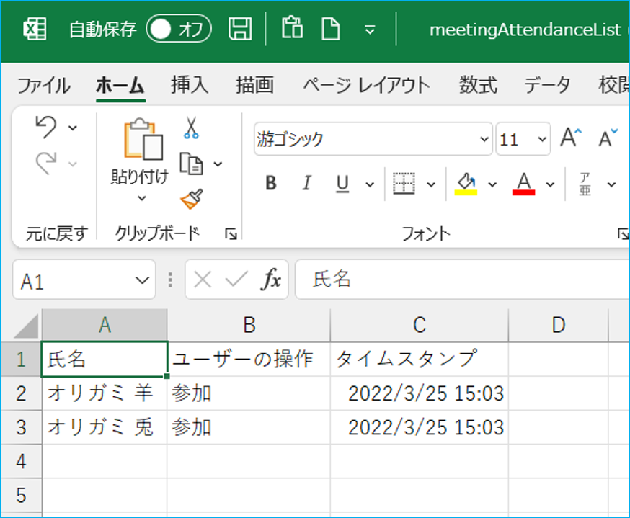The image size is (630, 518).
Task: Click the timestamp cell in row 3
Action: click(x=419, y=427)
